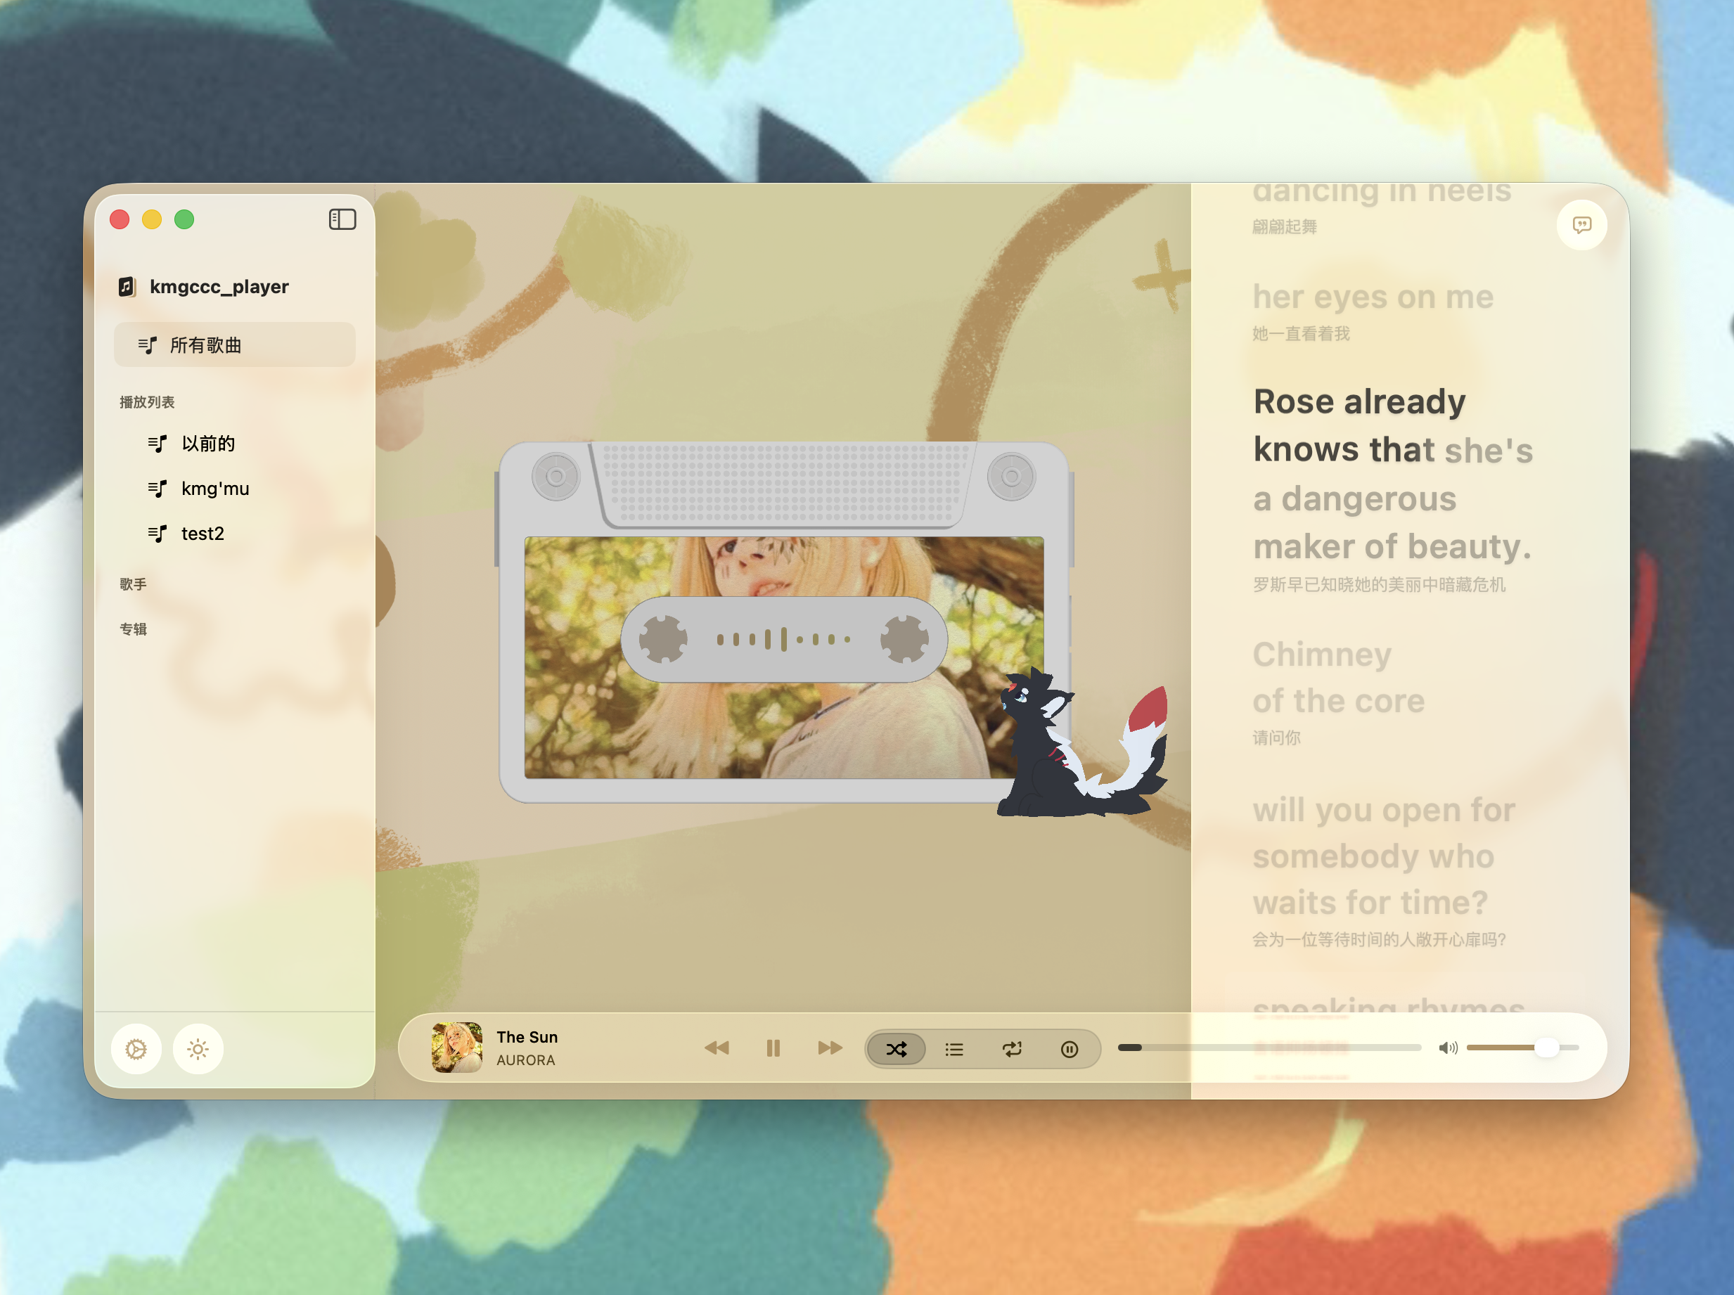Jump to lyric line 'her eyes on me'
1734x1295 pixels.
[1373, 297]
